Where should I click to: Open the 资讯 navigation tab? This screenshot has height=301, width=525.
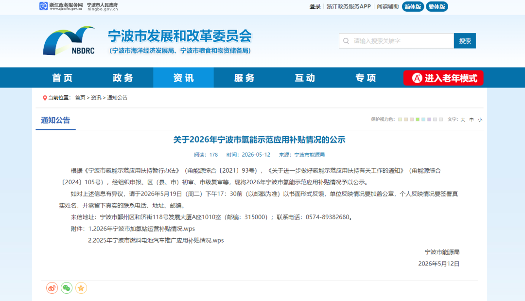tap(183, 78)
